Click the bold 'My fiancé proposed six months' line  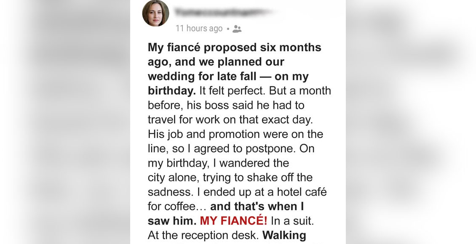coord(234,47)
